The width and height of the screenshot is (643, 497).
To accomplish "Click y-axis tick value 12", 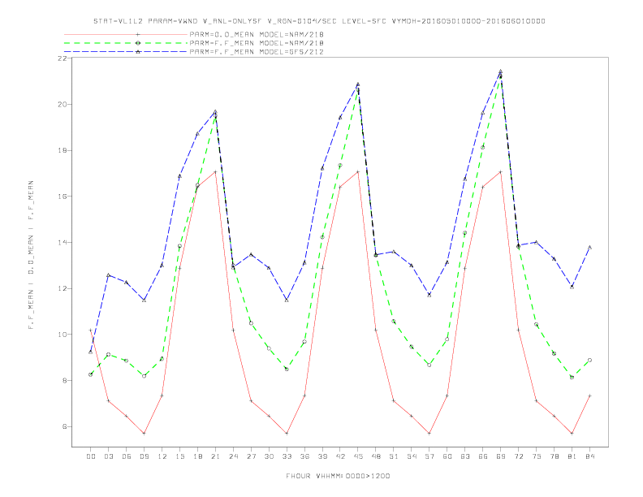I will tap(63, 288).
